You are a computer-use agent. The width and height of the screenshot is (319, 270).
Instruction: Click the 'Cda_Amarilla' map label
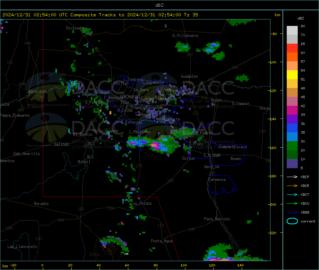point(27,154)
